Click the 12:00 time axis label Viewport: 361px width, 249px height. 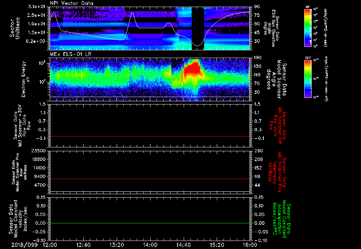coord(50,245)
